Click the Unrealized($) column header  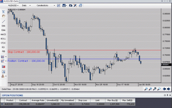[53, 100]
